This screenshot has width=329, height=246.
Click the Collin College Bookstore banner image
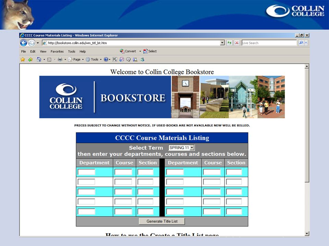coord(162,97)
